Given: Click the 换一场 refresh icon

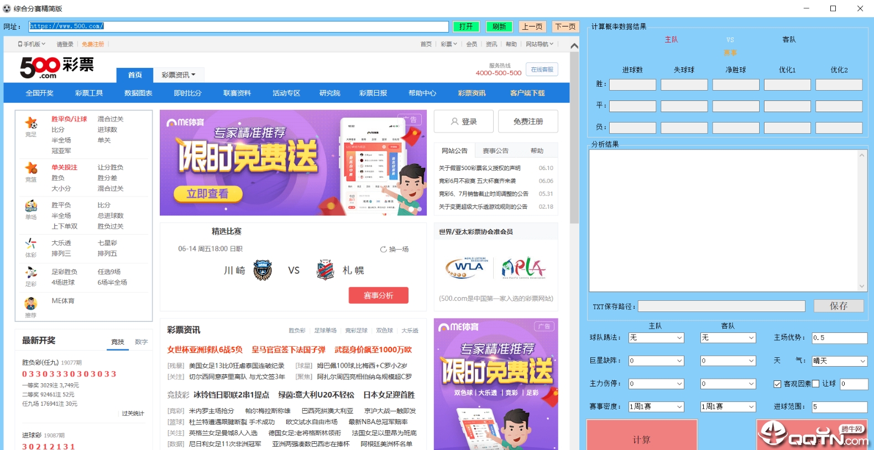Looking at the screenshot, I should tap(383, 250).
